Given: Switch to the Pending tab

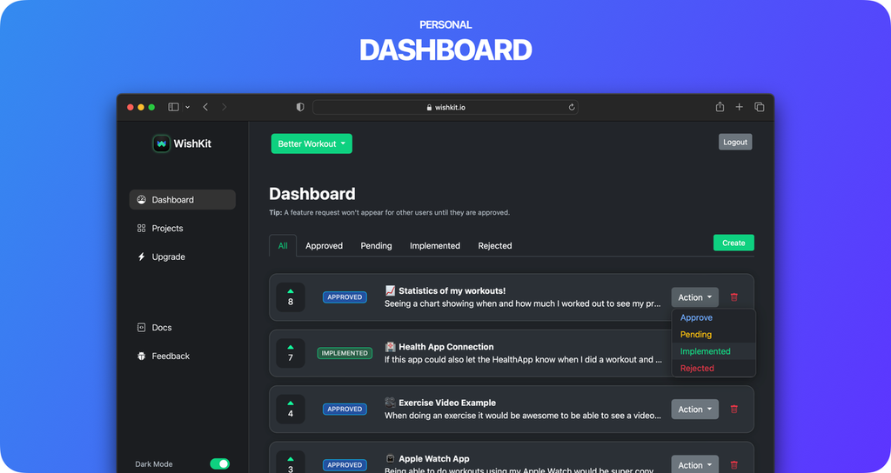Looking at the screenshot, I should point(376,246).
